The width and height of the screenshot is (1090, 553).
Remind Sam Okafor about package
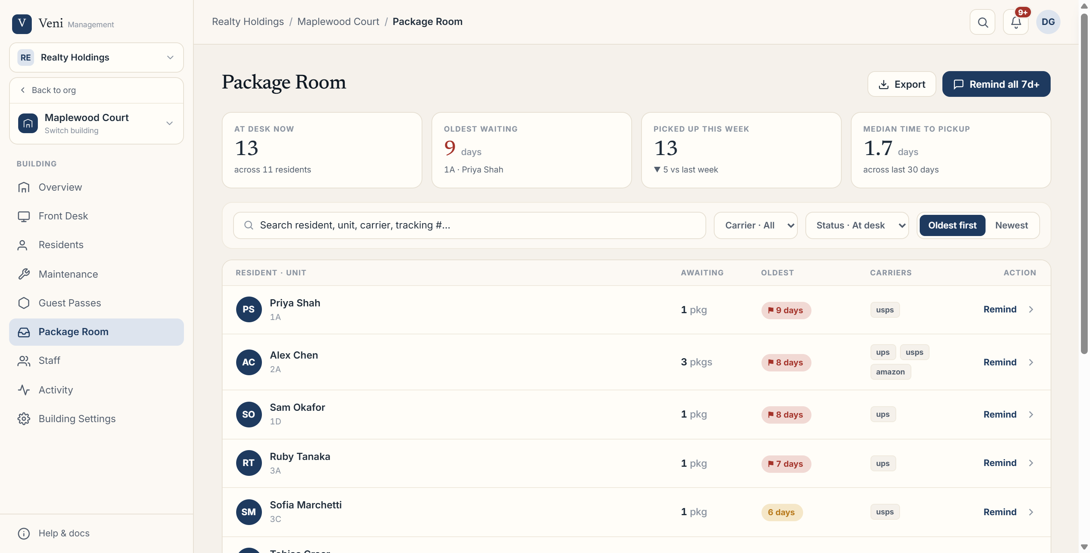[x=1000, y=414]
